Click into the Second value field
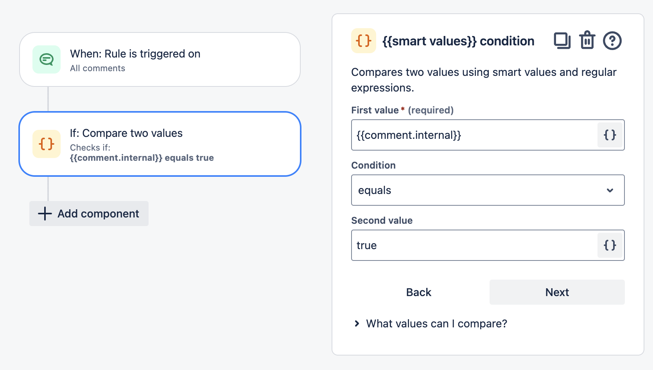This screenshot has width=653, height=370. click(x=473, y=246)
